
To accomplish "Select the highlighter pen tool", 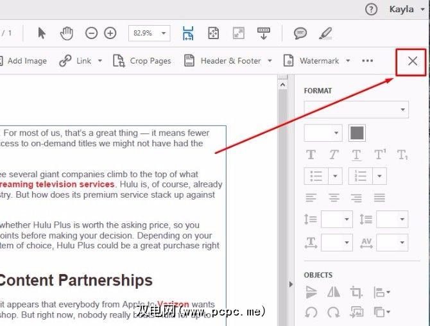I will click(326, 33).
